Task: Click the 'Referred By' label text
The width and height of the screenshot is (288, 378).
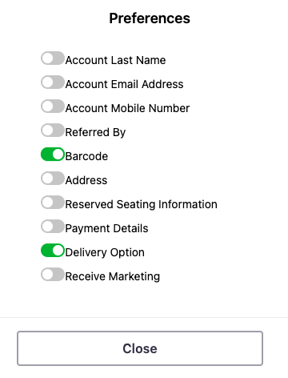Action: coord(95,132)
